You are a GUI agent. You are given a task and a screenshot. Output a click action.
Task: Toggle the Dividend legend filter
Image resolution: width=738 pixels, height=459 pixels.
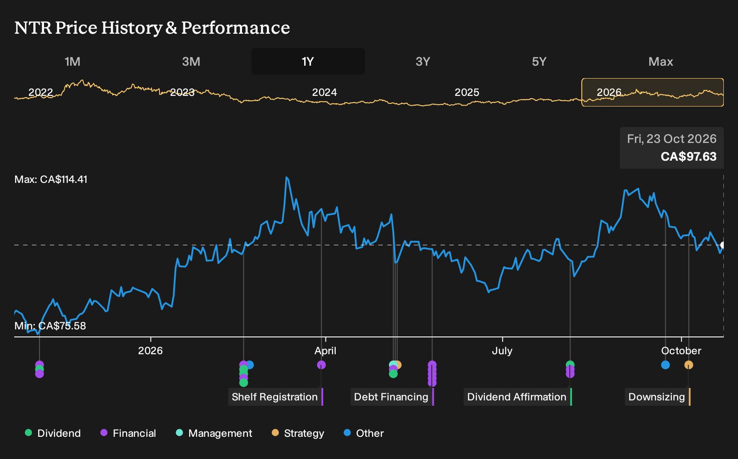53,433
